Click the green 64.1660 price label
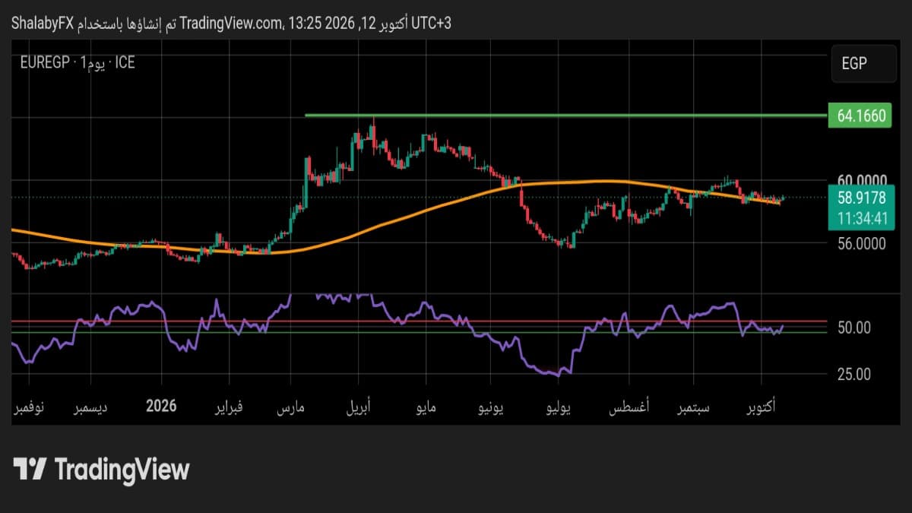The width and height of the screenshot is (912, 513). click(861, 116)
